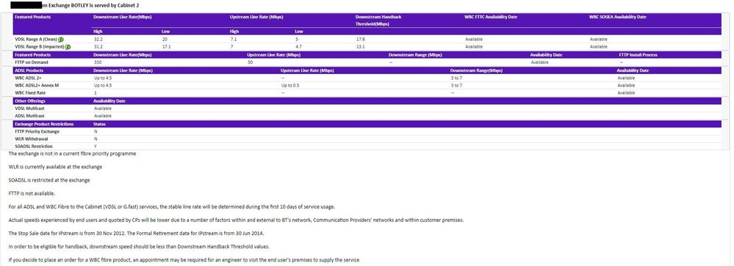Select the VDSL Range B (Impacted) row label
This screenshot has width=734, height=266.
point(40,47)
